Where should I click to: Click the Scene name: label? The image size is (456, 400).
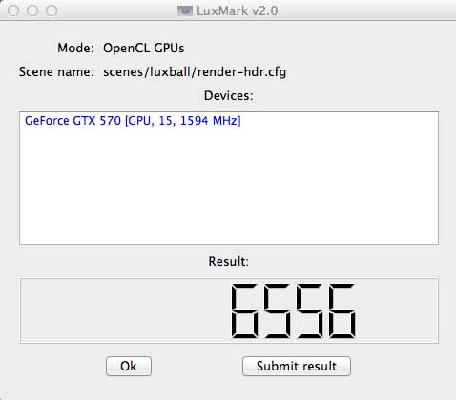coord(56,72)
